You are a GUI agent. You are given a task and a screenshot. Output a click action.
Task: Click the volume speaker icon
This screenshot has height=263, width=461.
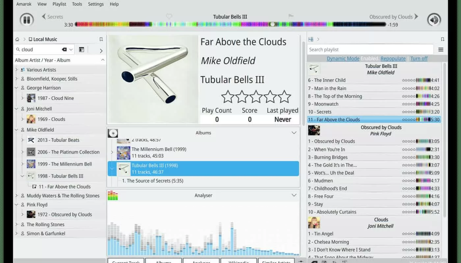coord(434,20)
